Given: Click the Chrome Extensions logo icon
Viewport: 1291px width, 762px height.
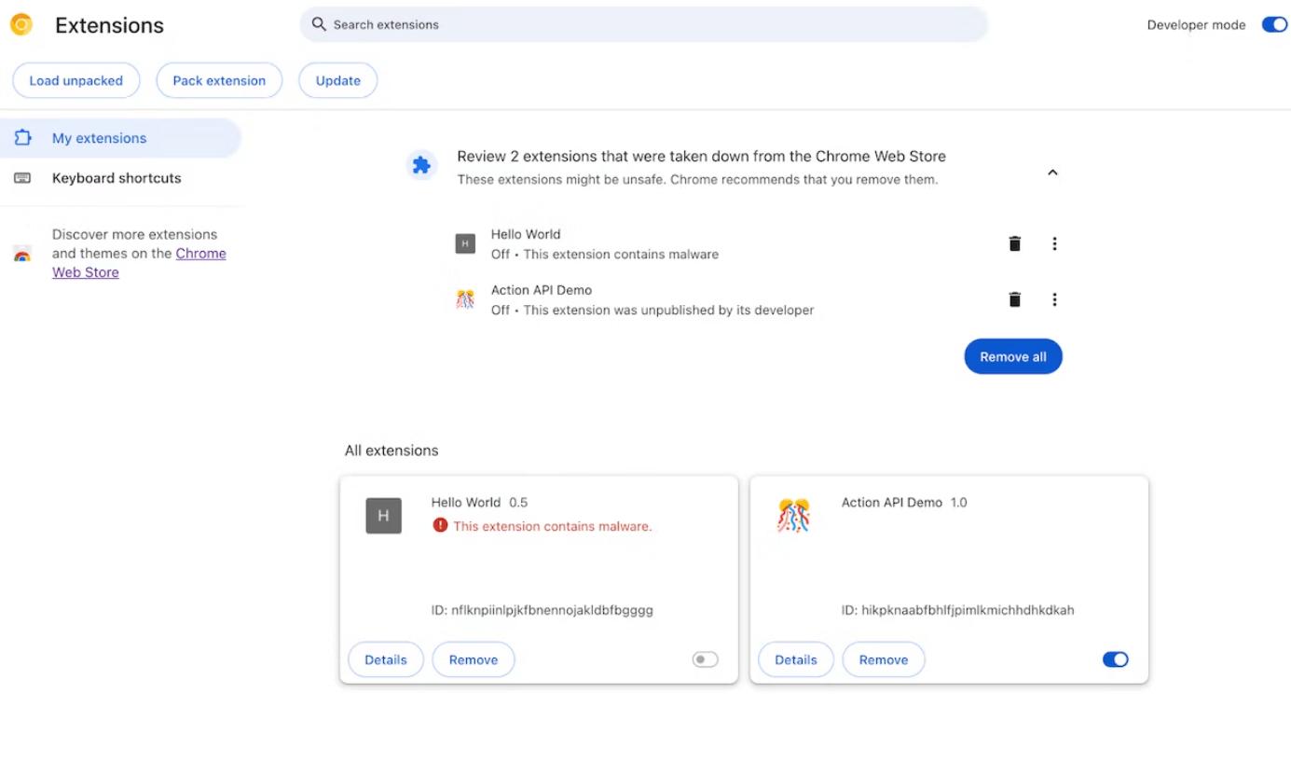Looking at the screenshot, I should [21, 25].
